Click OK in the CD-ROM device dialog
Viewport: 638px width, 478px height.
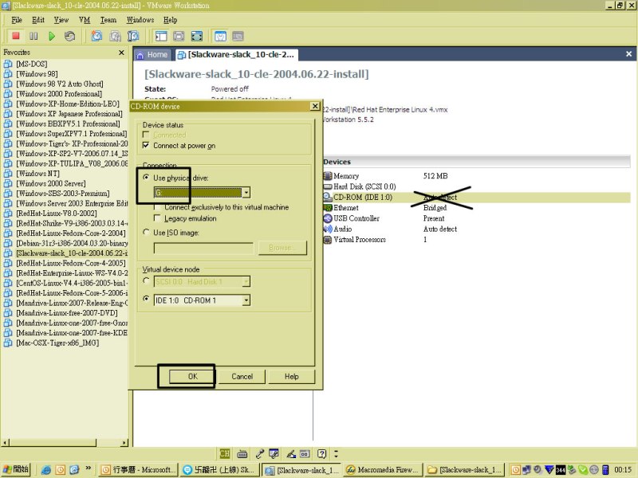click(192, 376)
